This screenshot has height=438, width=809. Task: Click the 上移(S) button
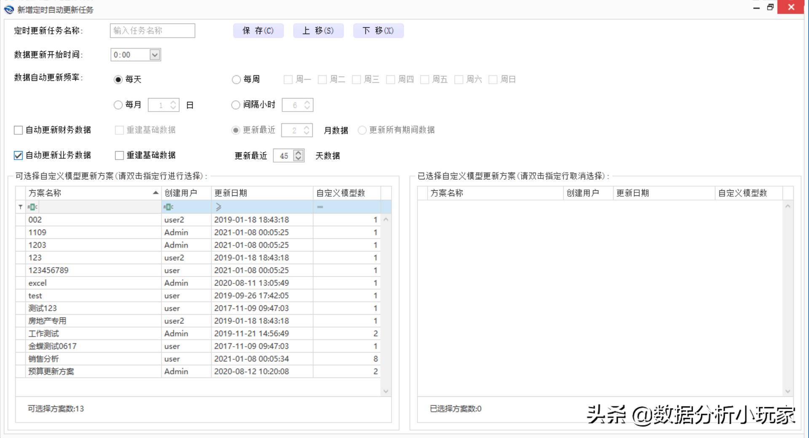point(318,30)
